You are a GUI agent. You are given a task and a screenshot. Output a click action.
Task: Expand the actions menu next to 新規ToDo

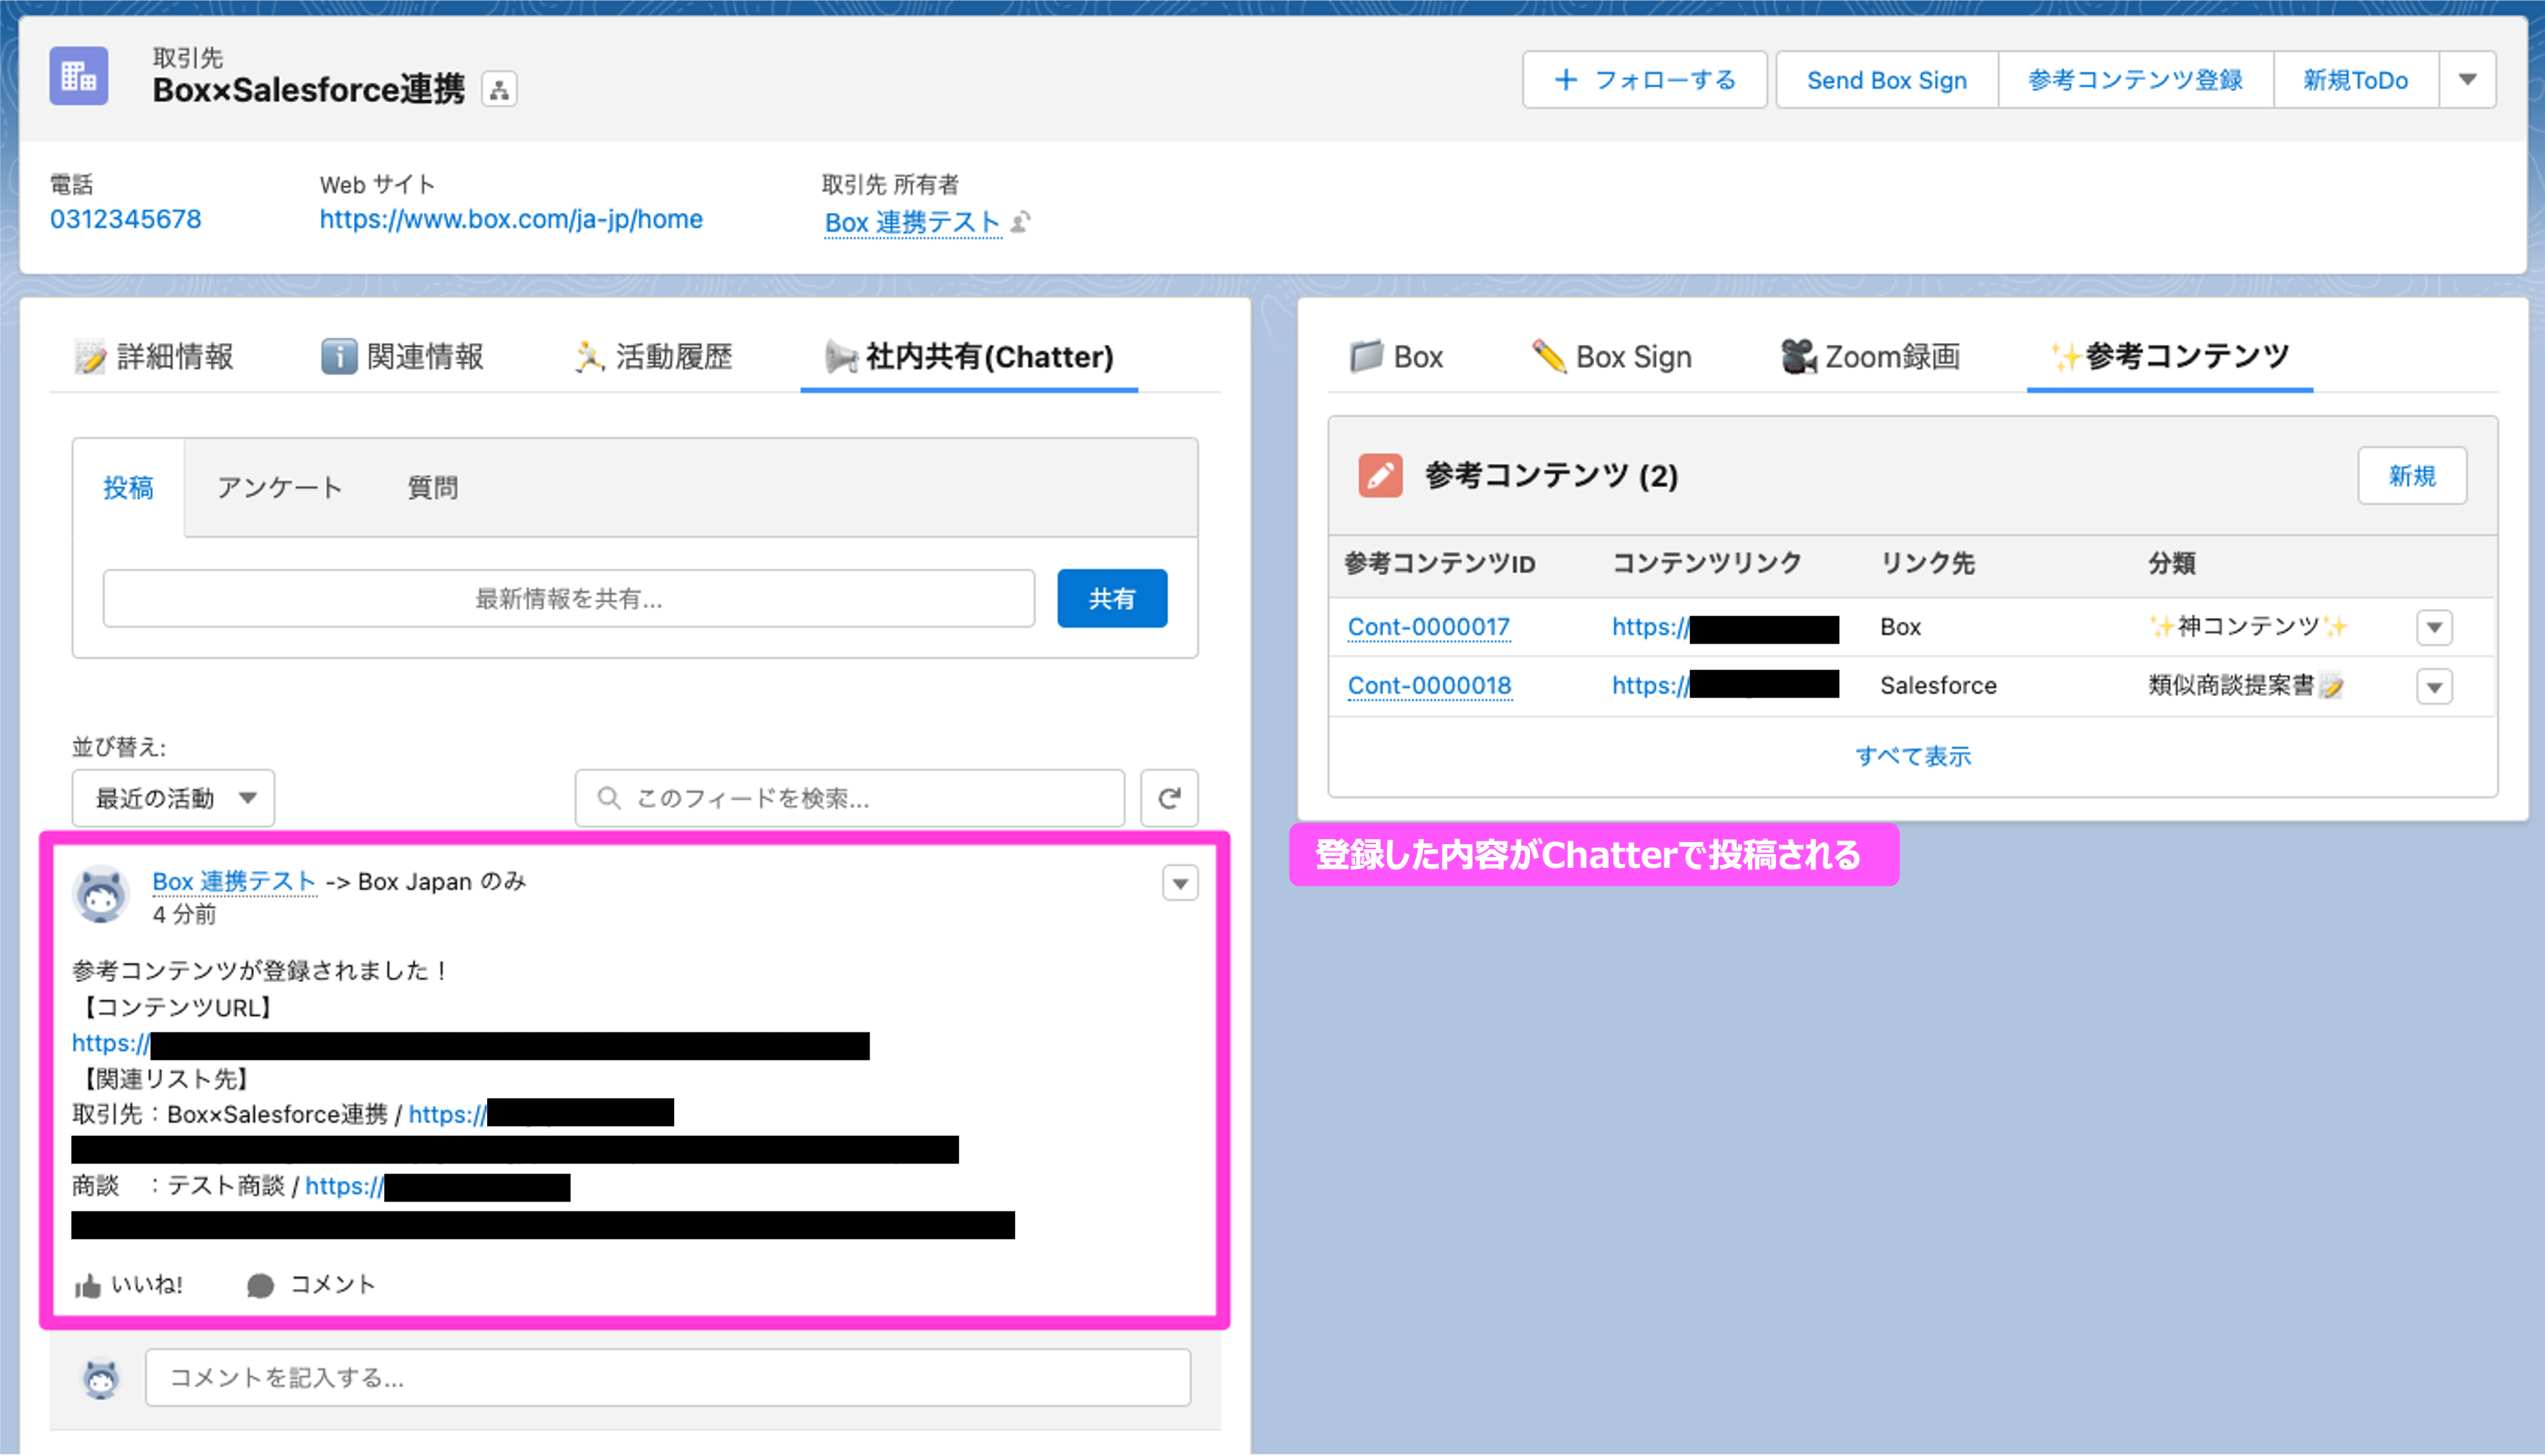(x=2467, y=80)
